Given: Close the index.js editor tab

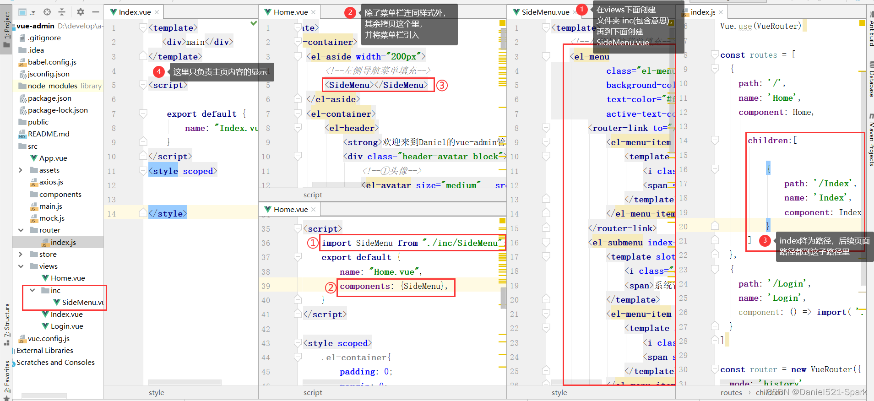Looking at the screenshot, I should point(721,12).
